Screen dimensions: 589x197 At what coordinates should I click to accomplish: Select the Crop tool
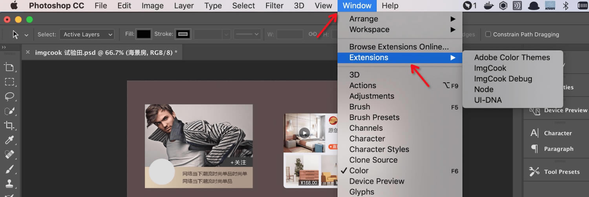point(9,125)
